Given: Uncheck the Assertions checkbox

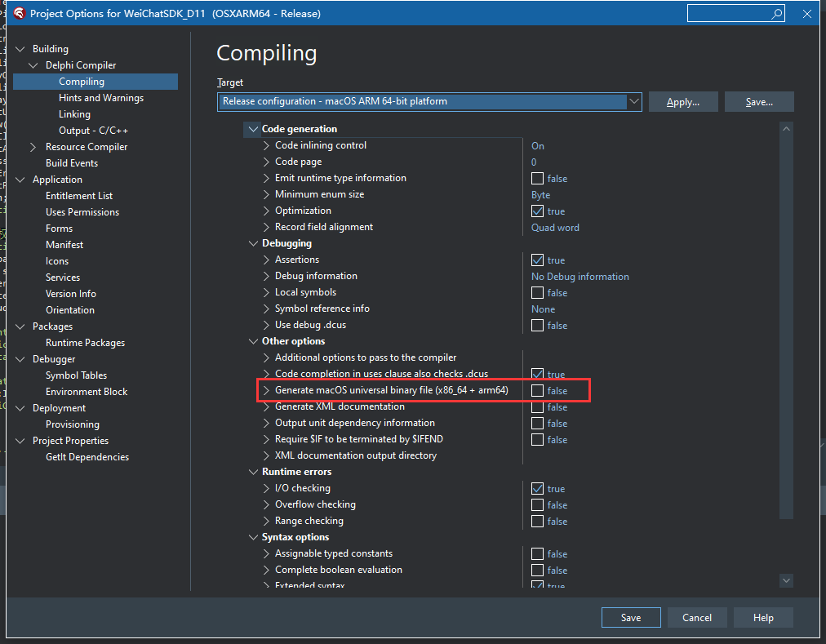Looking at the screenshot, I should pos(537,260).
